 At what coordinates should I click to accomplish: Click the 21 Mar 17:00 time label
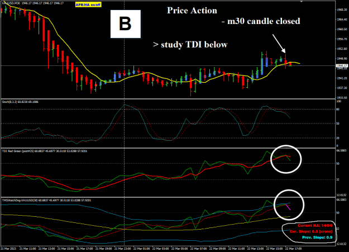[84, 249]
